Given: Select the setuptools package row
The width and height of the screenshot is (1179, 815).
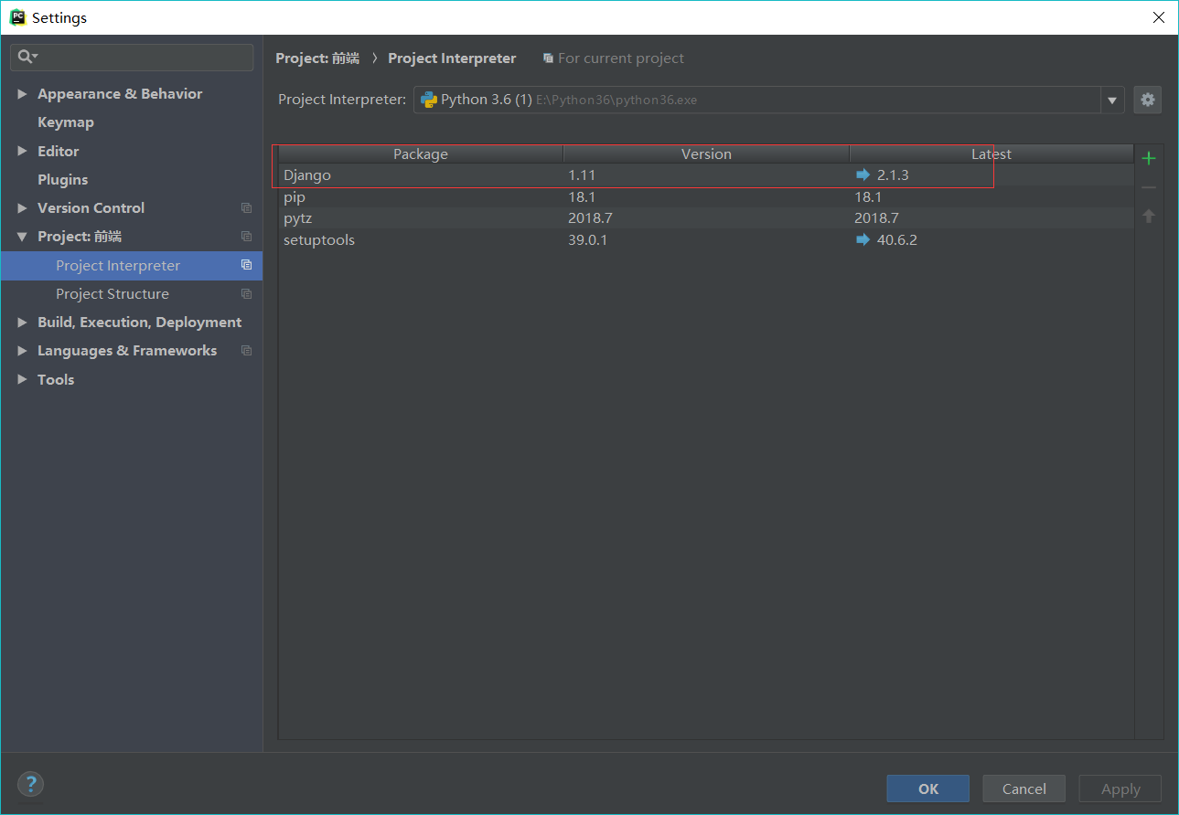Looking at the screenshot, I should pos(706,239).
